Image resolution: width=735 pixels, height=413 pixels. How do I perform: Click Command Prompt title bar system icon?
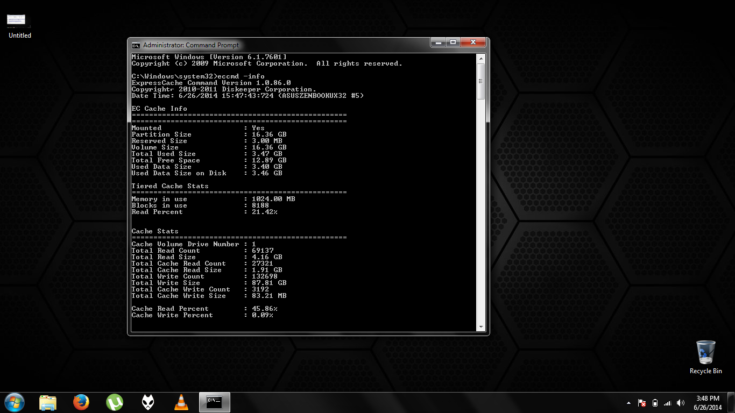[136, 45]
